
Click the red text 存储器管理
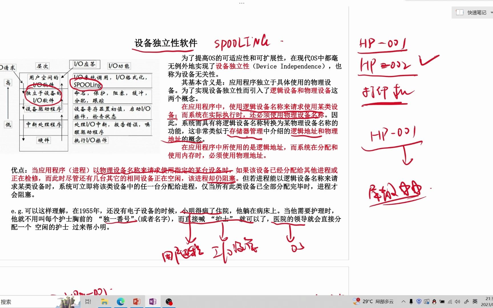[246, 131]
